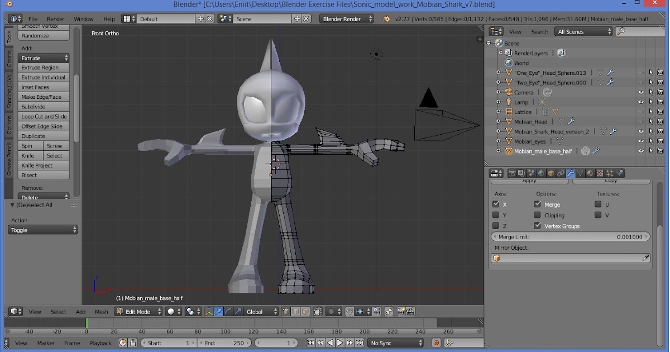Open the Render menu
This screenshot has height=352, width=670.
pyautogui.click(x=55, y=18)
